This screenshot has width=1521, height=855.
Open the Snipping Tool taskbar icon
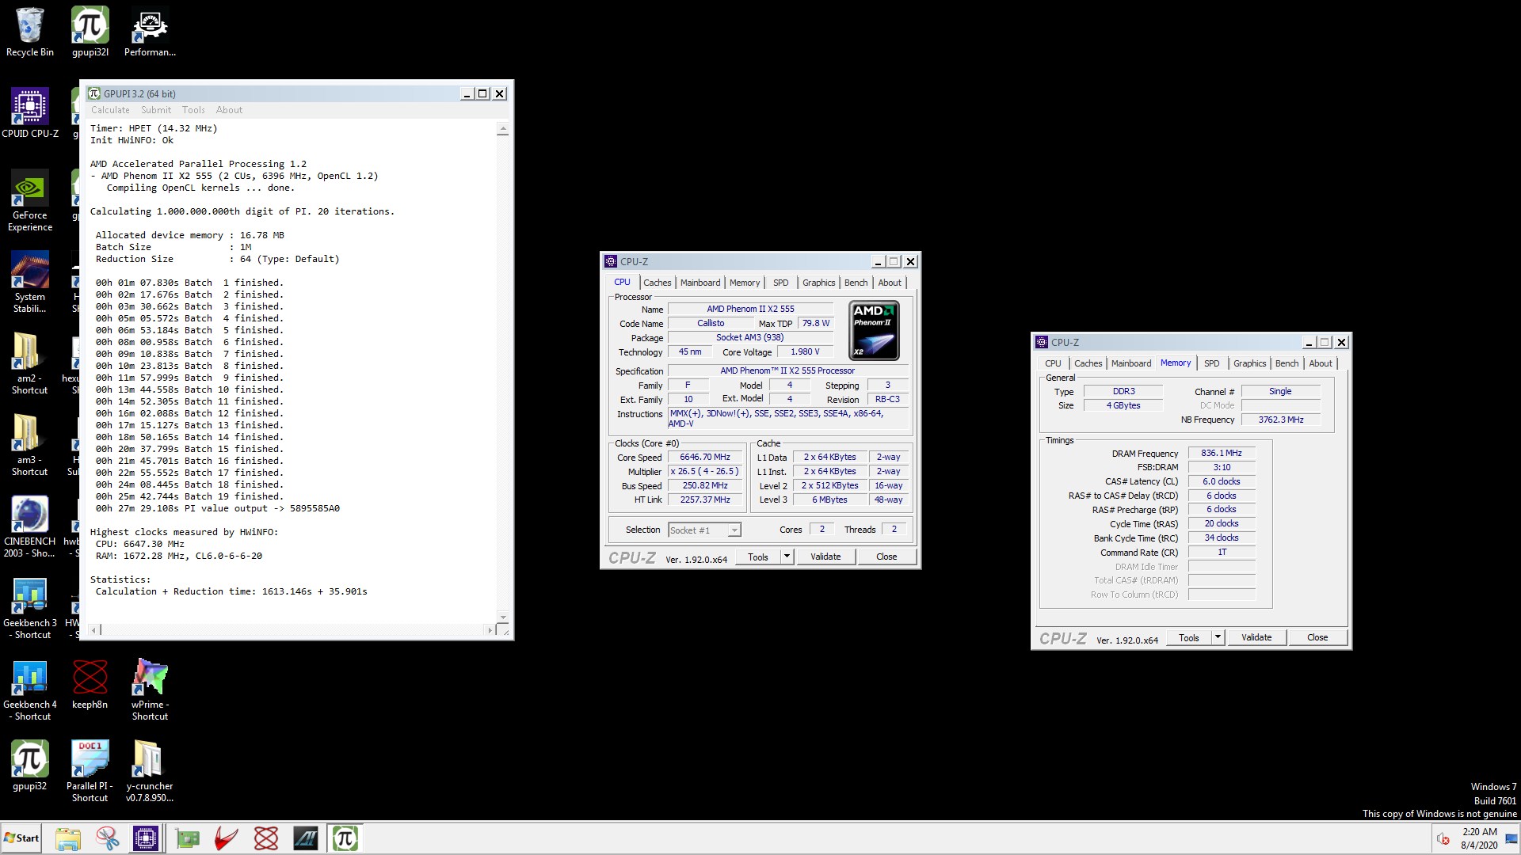pyautogui.click(x=108, y=838)
